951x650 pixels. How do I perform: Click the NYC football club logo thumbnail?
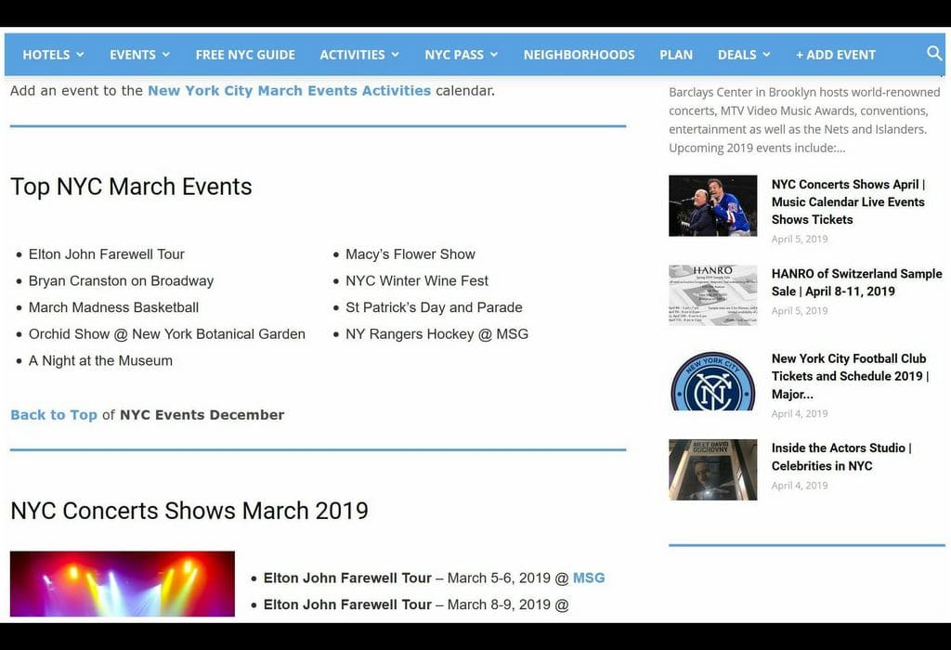(712, 380)
